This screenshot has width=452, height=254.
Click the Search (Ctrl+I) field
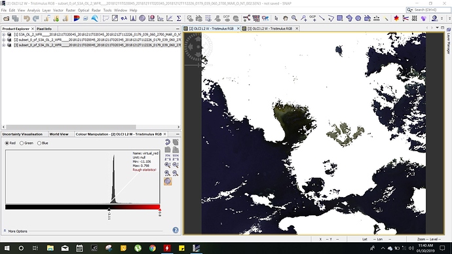point(428,10)
